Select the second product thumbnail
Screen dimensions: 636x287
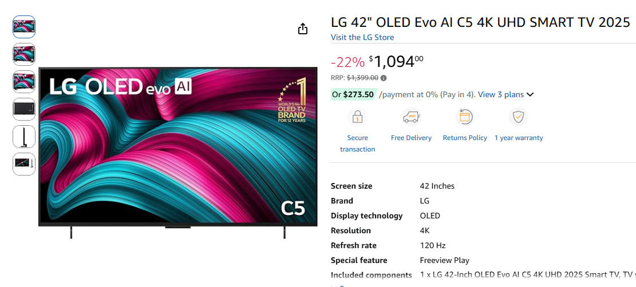pyautogui.click(x=24, y=54)
